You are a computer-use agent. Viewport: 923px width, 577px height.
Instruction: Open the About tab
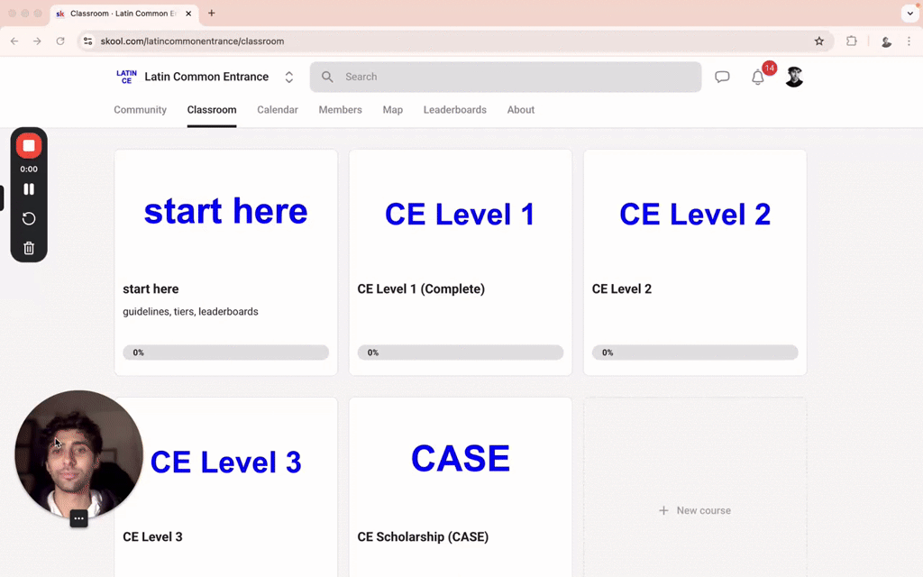pos(521,109)
